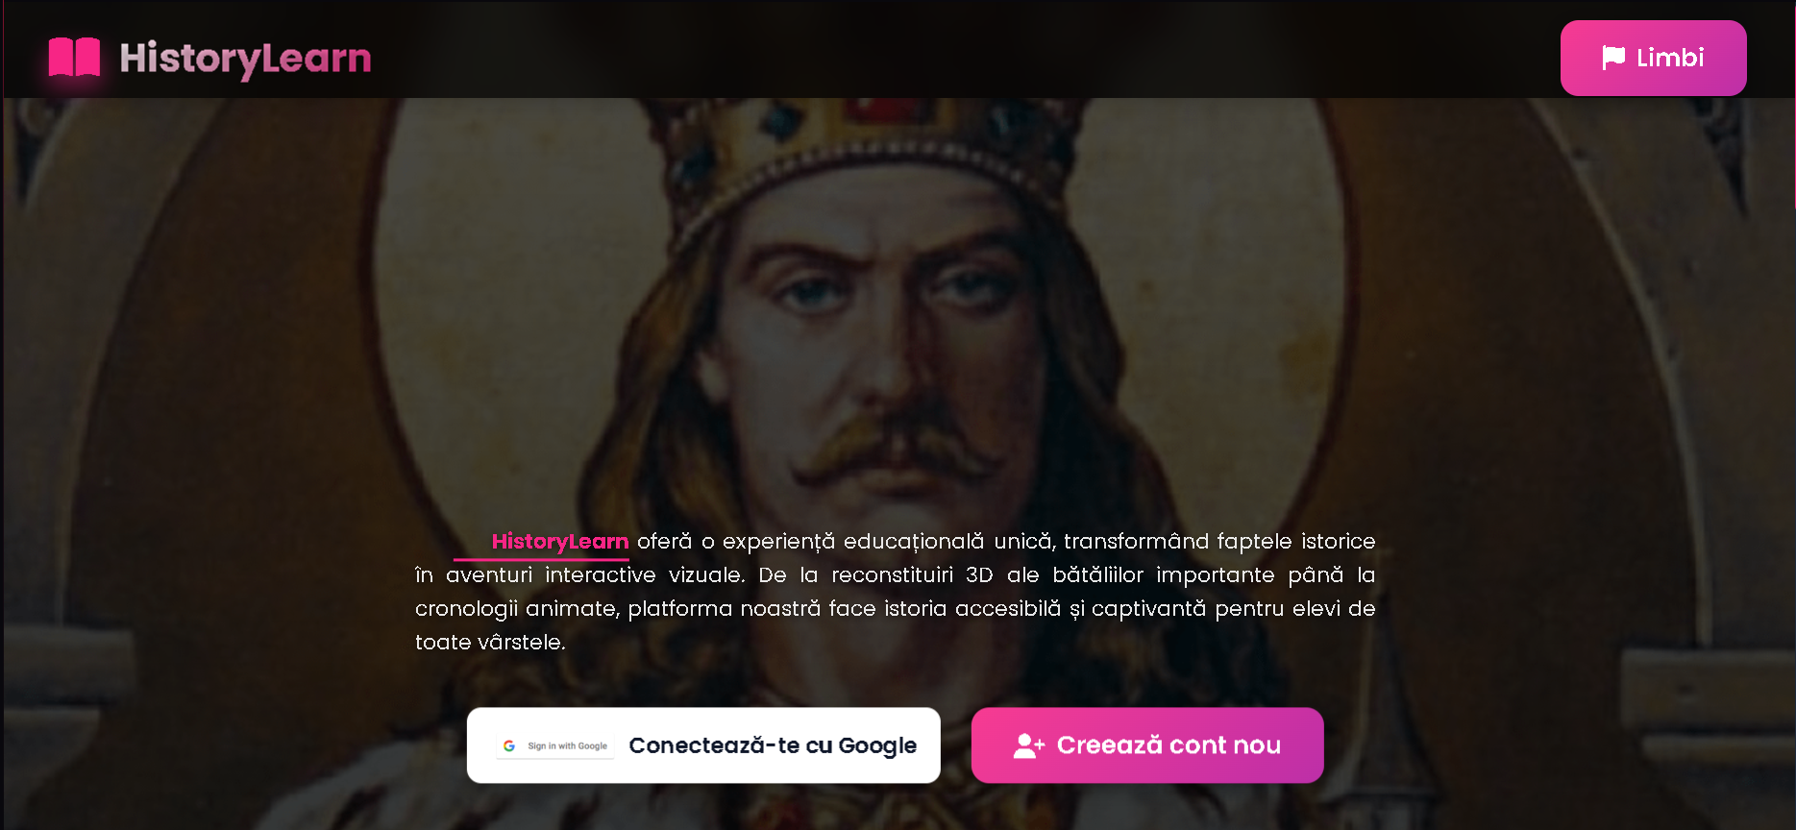Open the Limbi language menu
The image size is (1796, 830).
click(x=1653, y=58)
